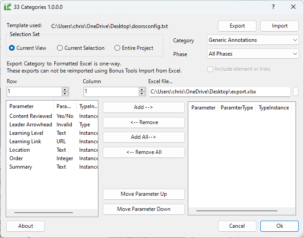Select the Location parameter row

coord(53,150)
